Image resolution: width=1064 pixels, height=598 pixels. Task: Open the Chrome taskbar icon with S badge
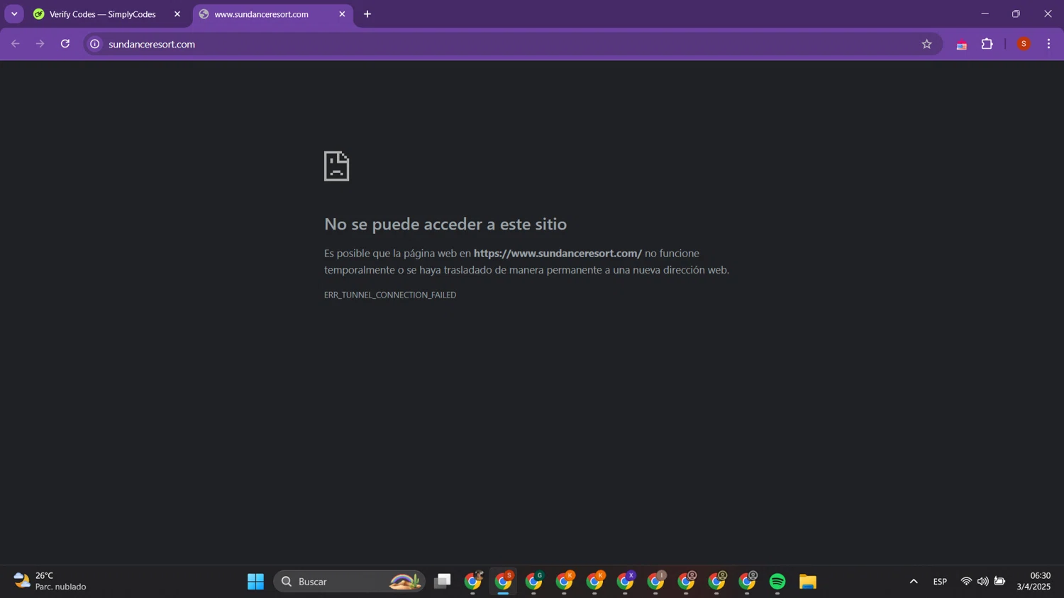tap(504, 582)
